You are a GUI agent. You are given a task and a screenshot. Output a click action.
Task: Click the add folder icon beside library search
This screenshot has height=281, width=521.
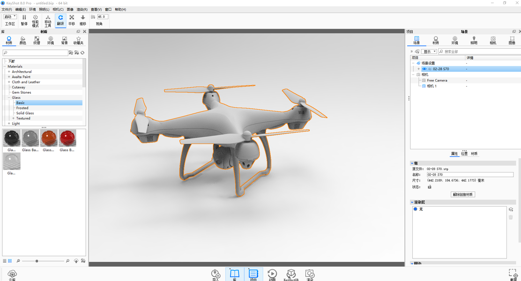pyautogui.click(x=71, y=52)
